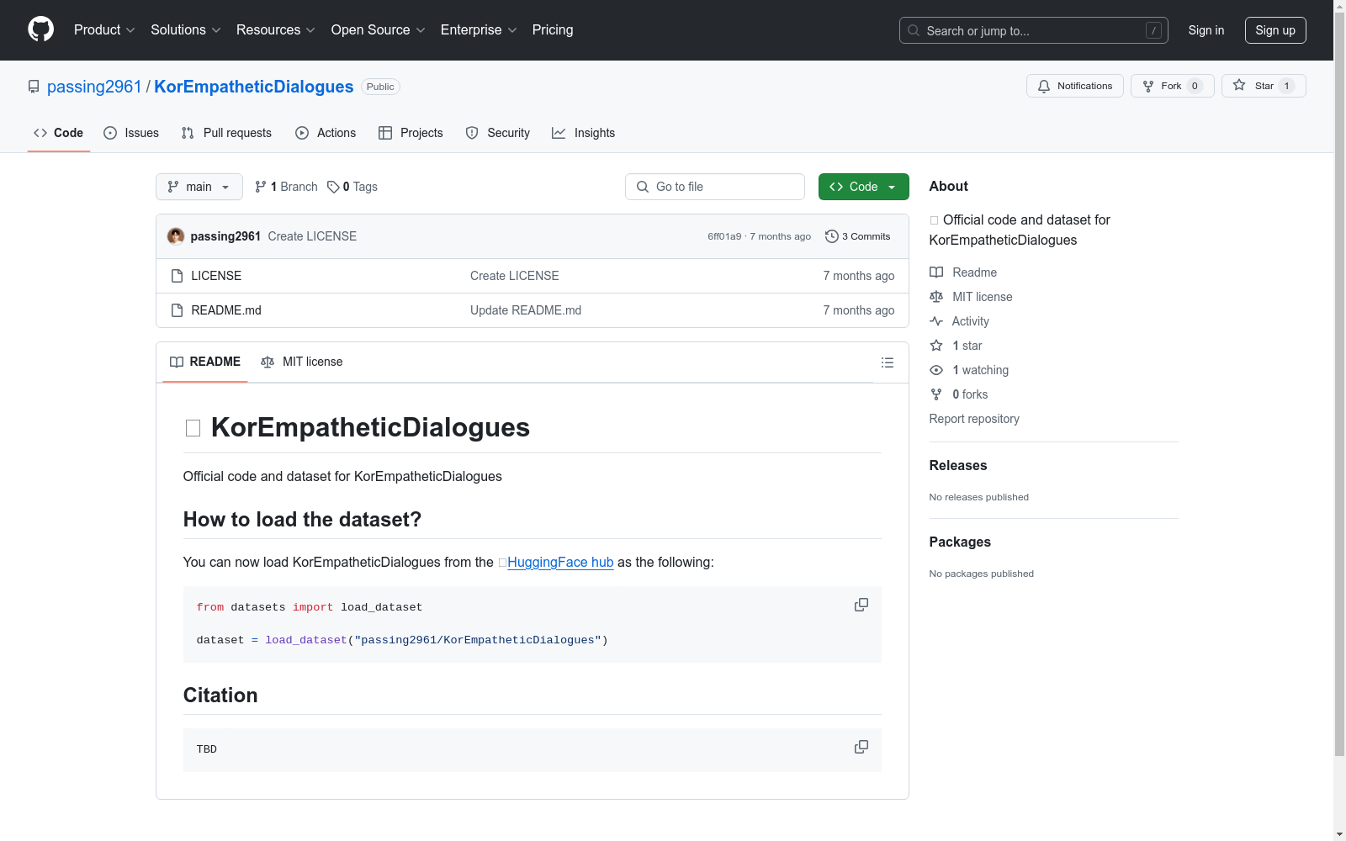Copy the load_dataset code snippet

861,606
